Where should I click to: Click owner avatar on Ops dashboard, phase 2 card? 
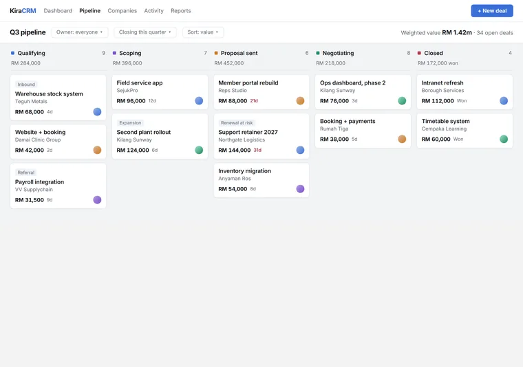(x=402, y=100)
